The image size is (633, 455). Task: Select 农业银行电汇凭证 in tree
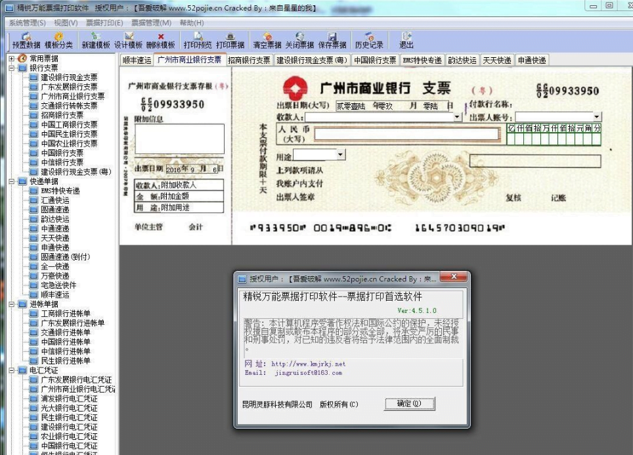pyautogui.click(x=69, y=437)
